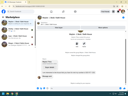
Task: Open the Chrome three-dot menu
Action: (x=126, y=6)
